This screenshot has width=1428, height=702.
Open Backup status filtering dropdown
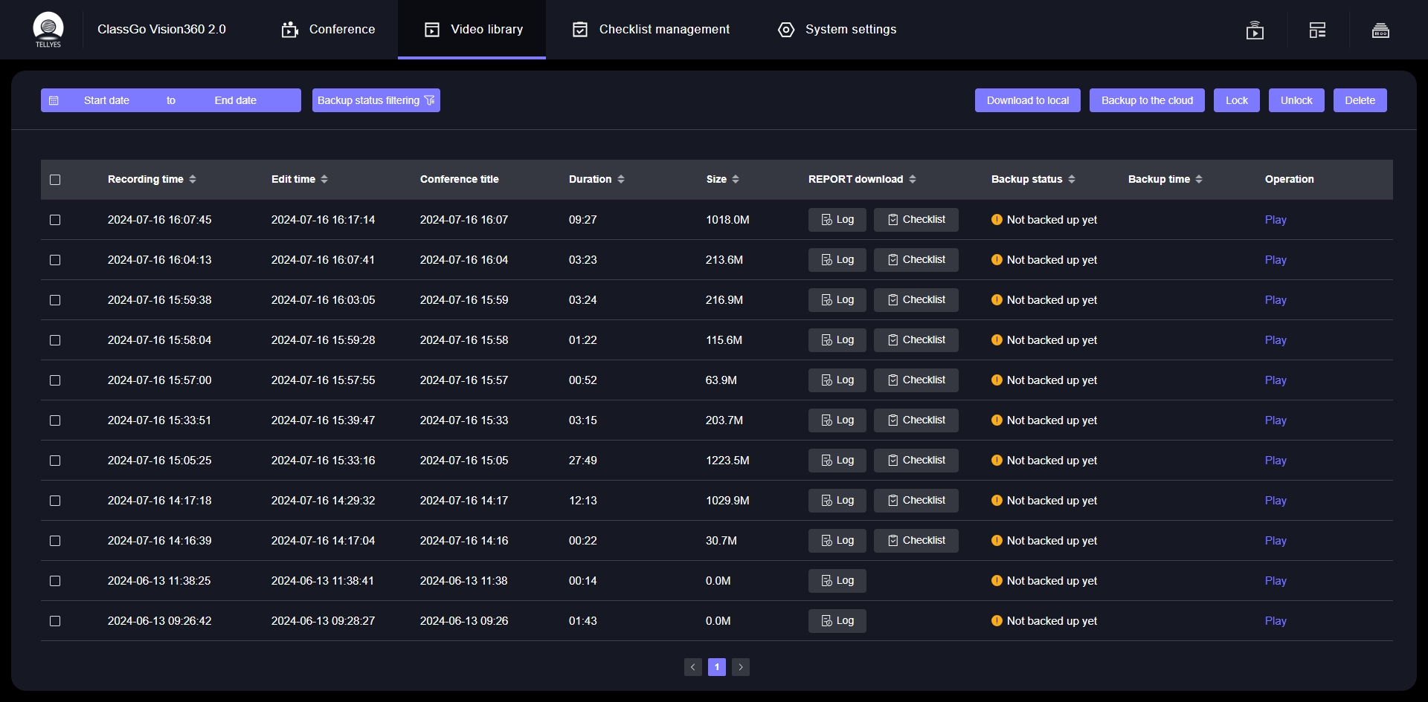tap(376, 100)
